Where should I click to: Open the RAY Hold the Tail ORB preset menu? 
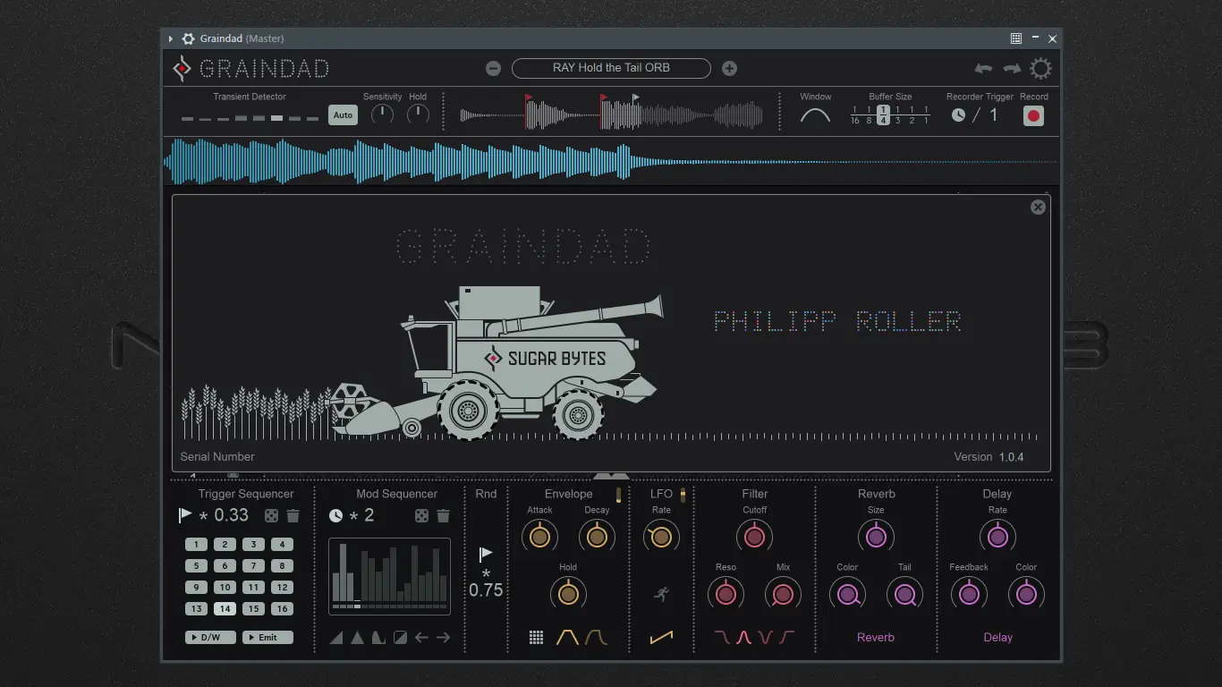[x=611, y=68]
